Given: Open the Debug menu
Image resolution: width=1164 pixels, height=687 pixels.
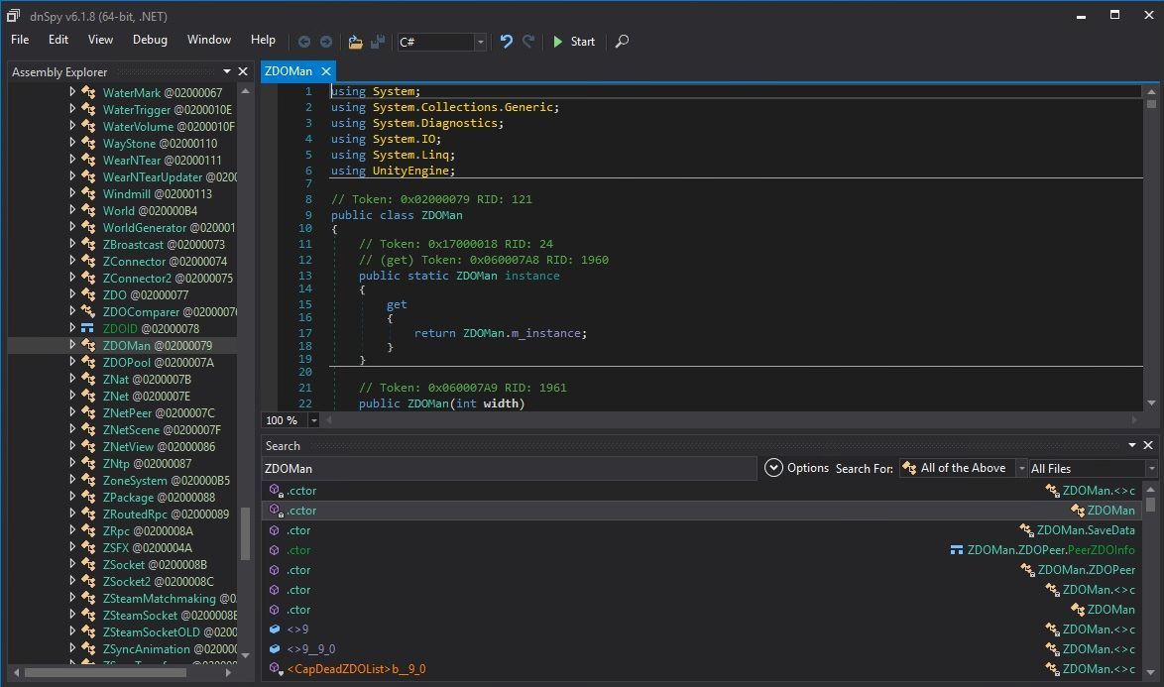Looking at the screenshot, I should coord(150,40).
